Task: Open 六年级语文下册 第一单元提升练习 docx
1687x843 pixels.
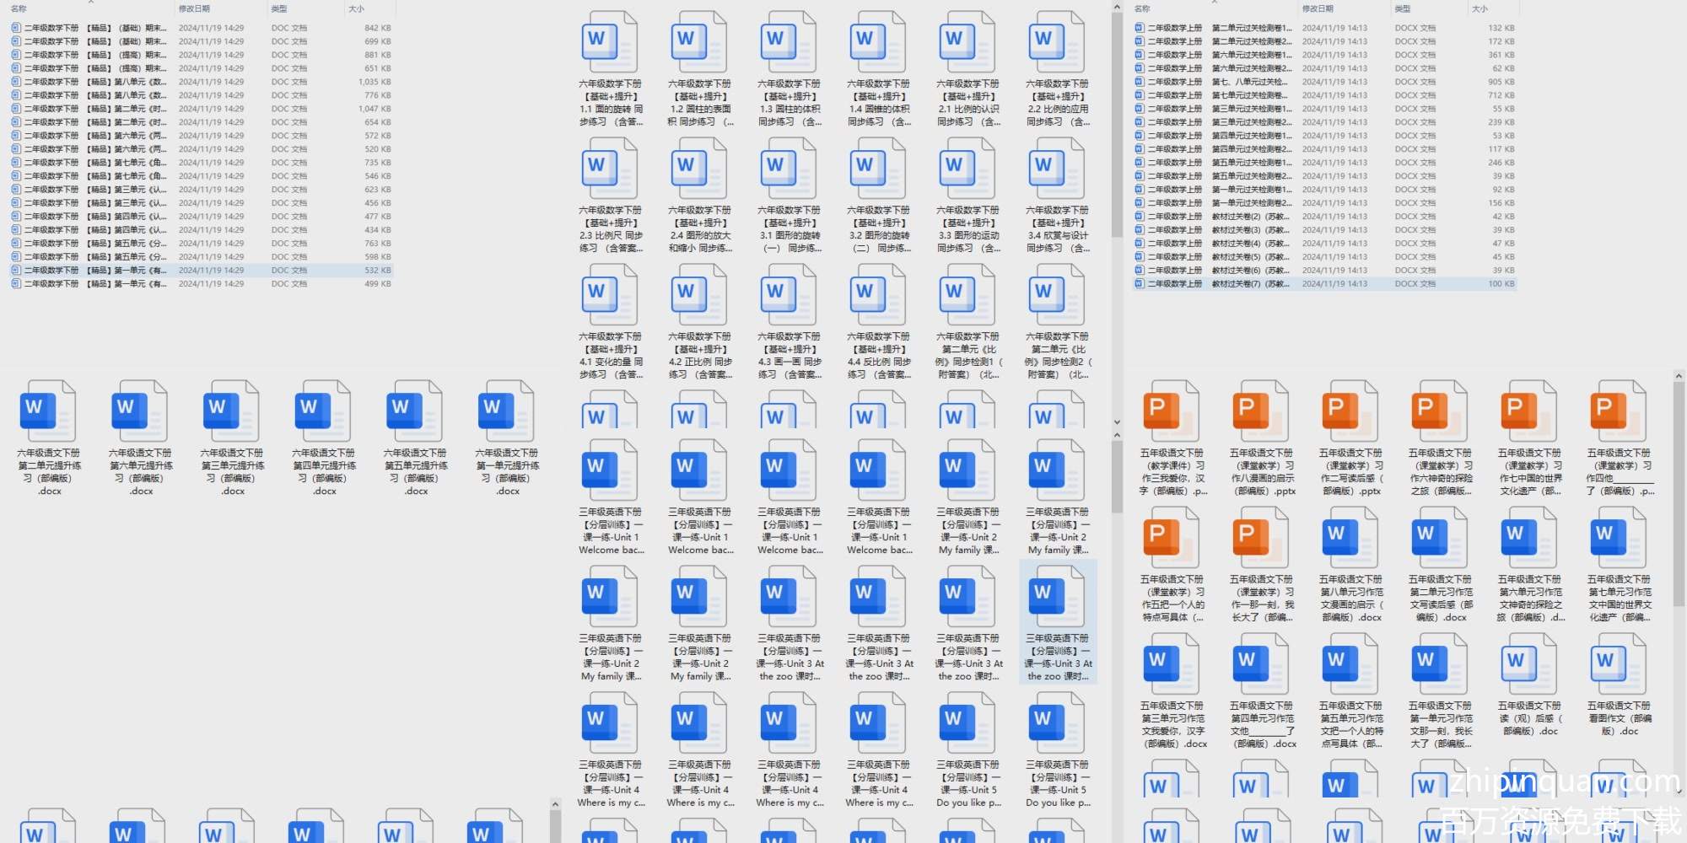Action: click(x=507, y=411)
